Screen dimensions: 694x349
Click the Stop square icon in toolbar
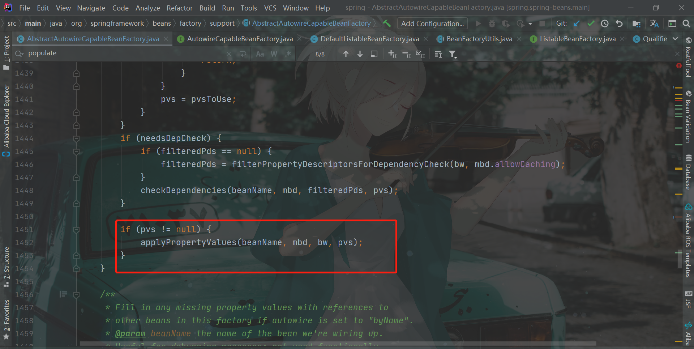pyautogui.click(x=542, y=24)
